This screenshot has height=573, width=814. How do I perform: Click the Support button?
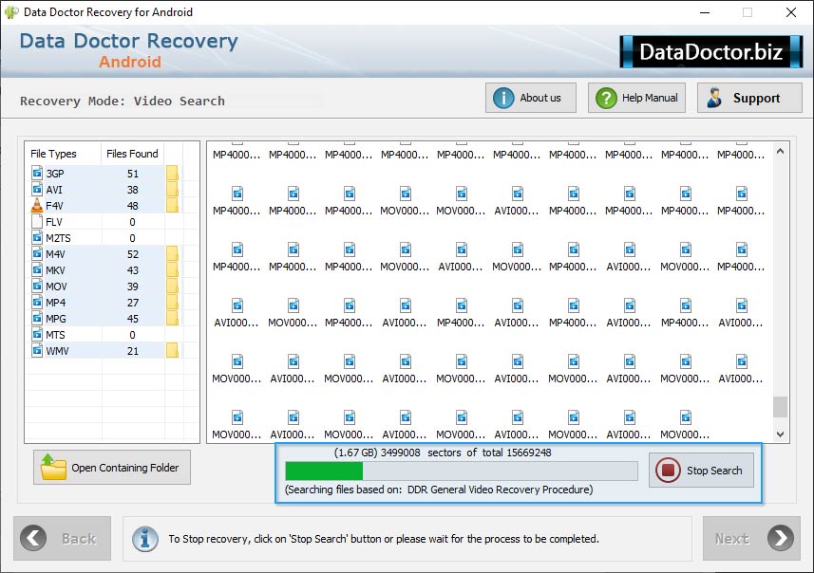click(x=749, y=98)
